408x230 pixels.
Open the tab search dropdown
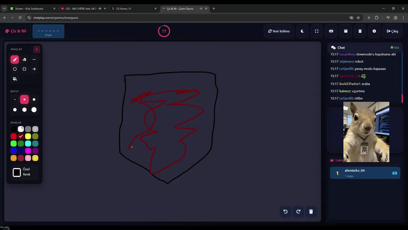pyautogui.click(x=4, y=9)
